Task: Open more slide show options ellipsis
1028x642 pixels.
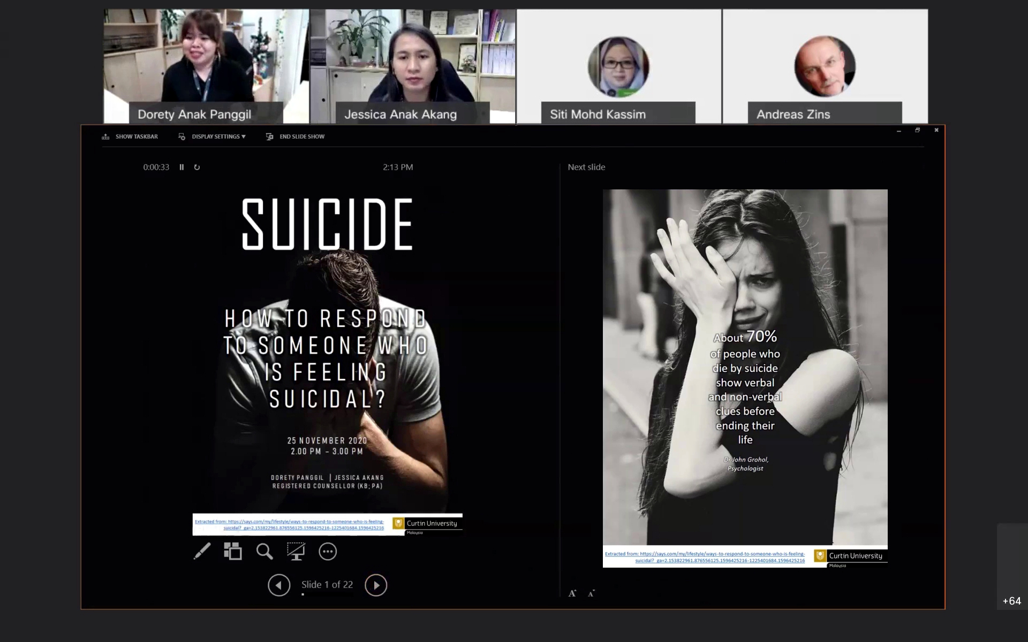Action: (x=328, y=552)
